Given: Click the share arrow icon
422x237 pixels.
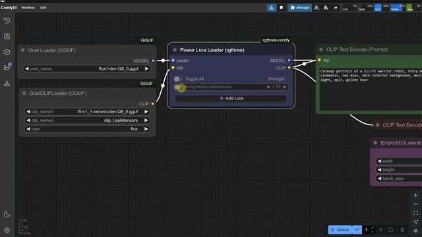Looking at the screenshot, I should [x=336, y=8].
